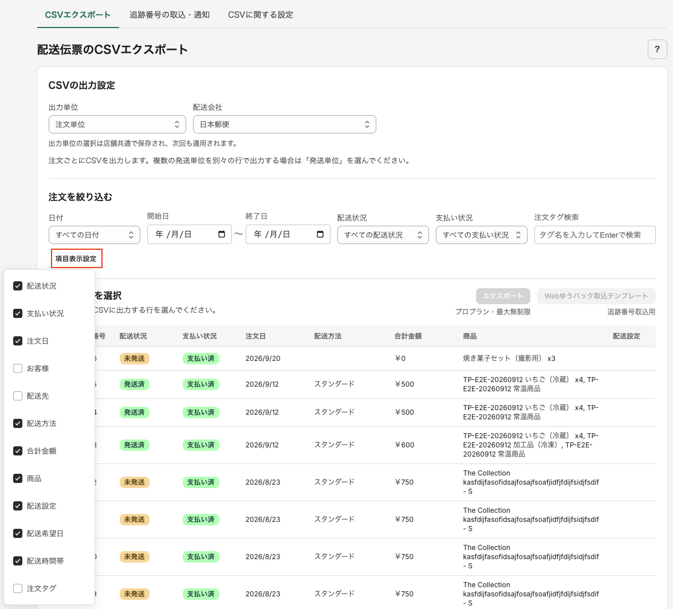Open the すべての支払い状況 dropdown
The width and height of the screenshot is (673, 609).
(x=482, y=235)
